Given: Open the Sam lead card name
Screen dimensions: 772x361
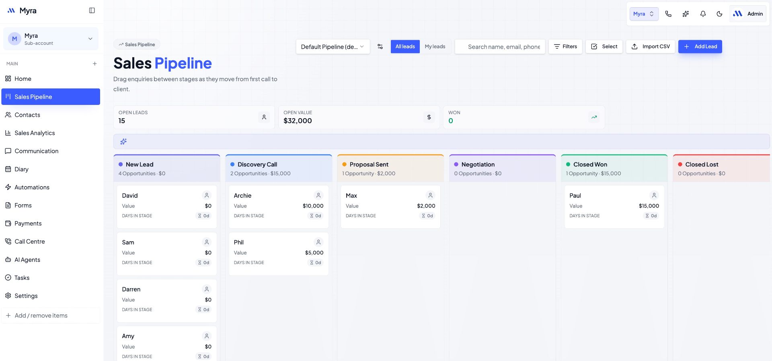Looking at the screenshot, I should [x=128, y=242].
